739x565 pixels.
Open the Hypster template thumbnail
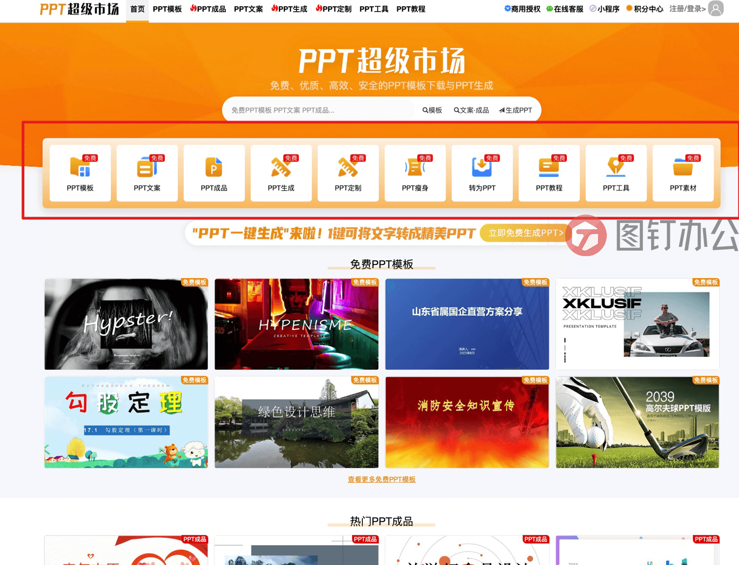(x=126, y=324)
